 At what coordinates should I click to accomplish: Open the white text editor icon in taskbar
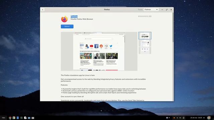tap(25, 118)
